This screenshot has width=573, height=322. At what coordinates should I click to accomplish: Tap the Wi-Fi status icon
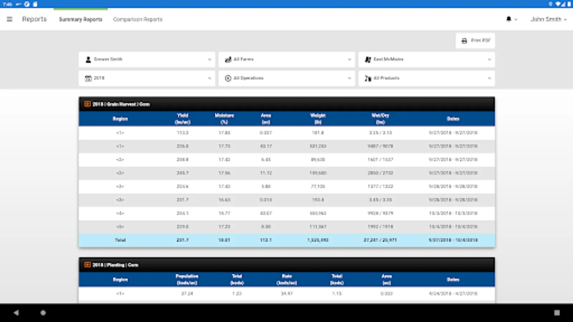(558, 4)
